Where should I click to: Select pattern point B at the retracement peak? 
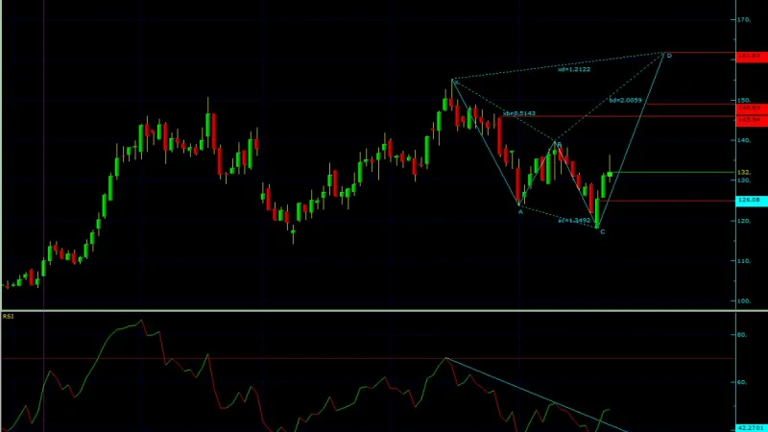click(x=559, y=145)
